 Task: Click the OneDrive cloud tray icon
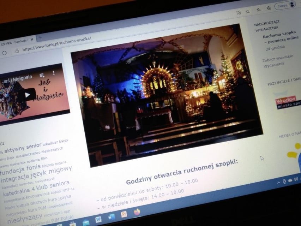pos(290,180)
